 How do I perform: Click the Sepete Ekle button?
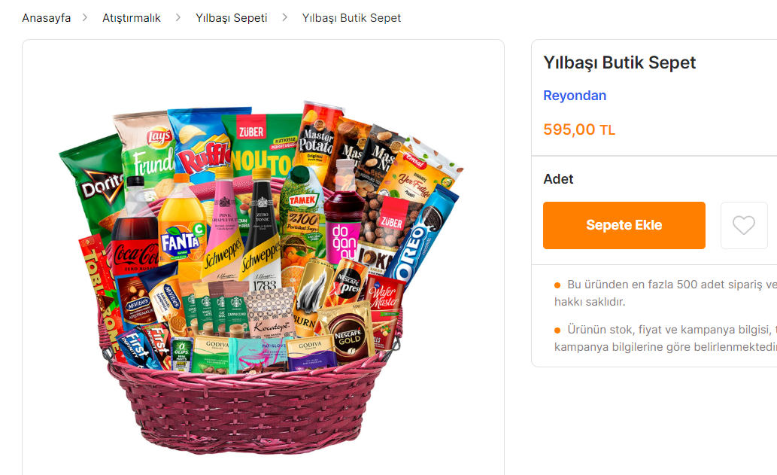click(x=624, y=225)
